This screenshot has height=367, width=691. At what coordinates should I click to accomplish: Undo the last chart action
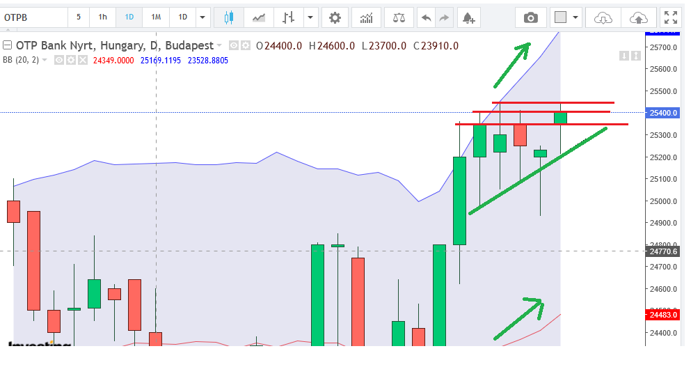427,17
